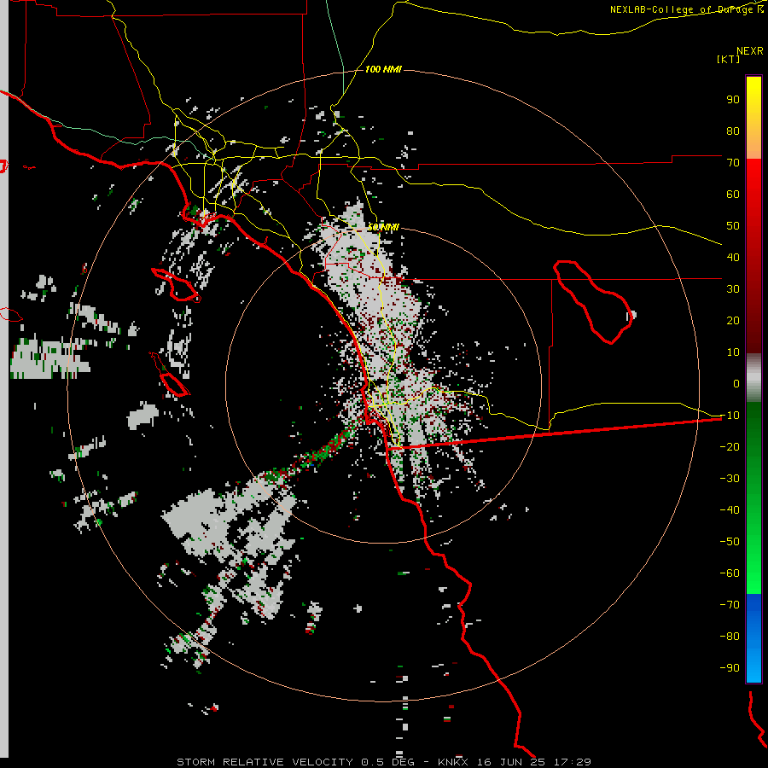Click the -10 value on velocity scale

click(730, 416)
